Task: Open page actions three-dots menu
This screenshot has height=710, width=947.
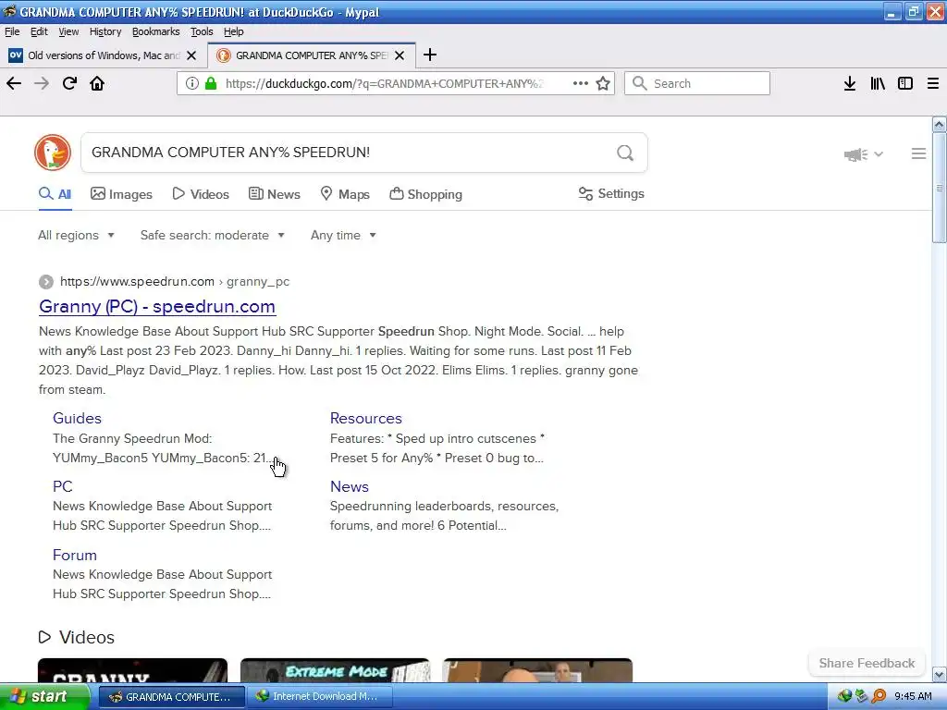Action: 581,83
